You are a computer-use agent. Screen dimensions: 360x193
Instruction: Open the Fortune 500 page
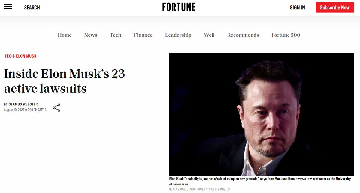pos(286,35)
